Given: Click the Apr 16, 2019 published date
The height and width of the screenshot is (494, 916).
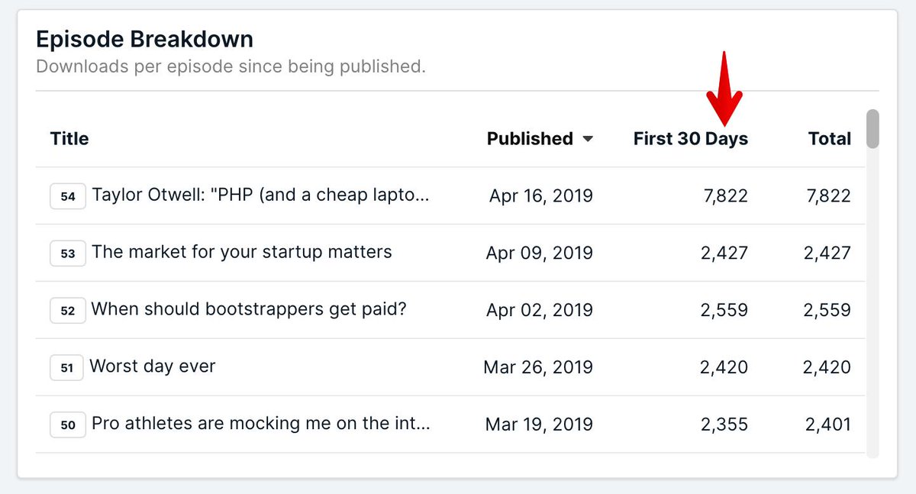Looking at the screenshot, I should (x=541, y=195).
